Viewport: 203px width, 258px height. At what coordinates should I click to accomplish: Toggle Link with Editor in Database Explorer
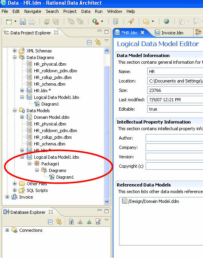point(59,222)
